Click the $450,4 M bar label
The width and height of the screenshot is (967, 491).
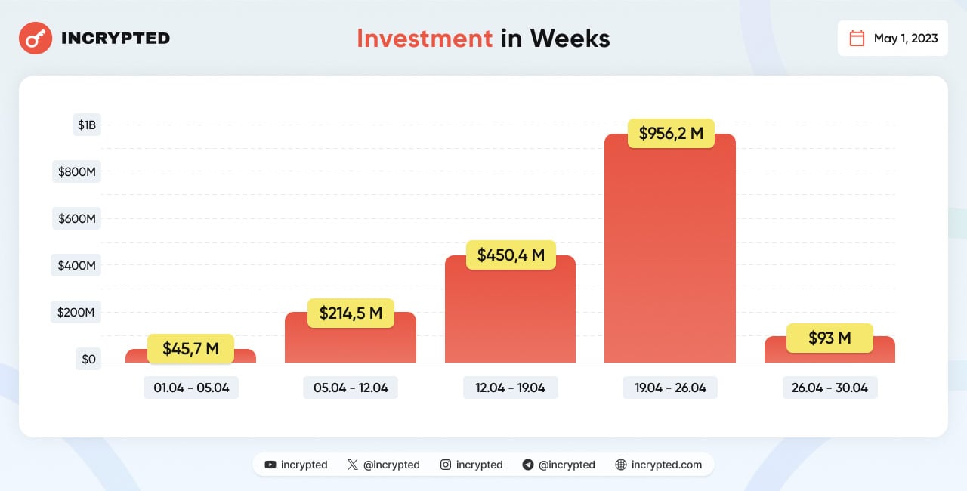[511, 255]
